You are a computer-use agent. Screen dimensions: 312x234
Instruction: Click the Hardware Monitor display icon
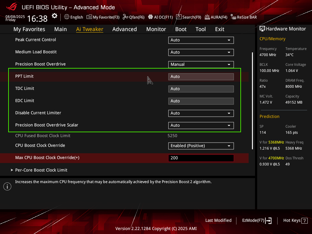pos(262,29)
